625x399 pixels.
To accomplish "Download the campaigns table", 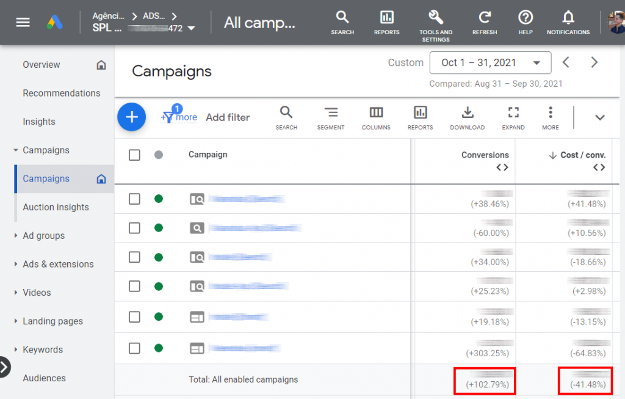I will (x=467, y=117).
